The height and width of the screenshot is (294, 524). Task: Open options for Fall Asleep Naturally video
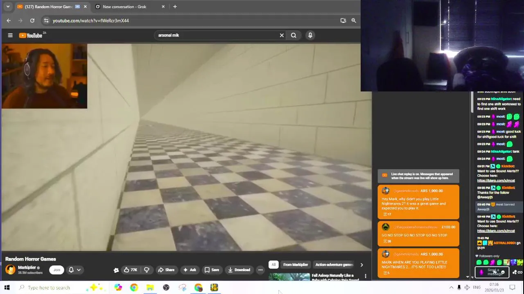366,276
